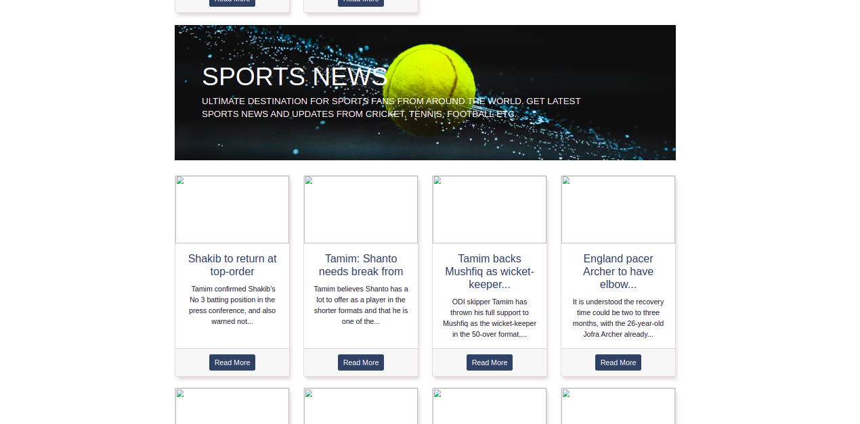Open Read More under Tamim backs Mushfiq article
The height and width of the screenshot is (424, 860).
pos(490,362)
